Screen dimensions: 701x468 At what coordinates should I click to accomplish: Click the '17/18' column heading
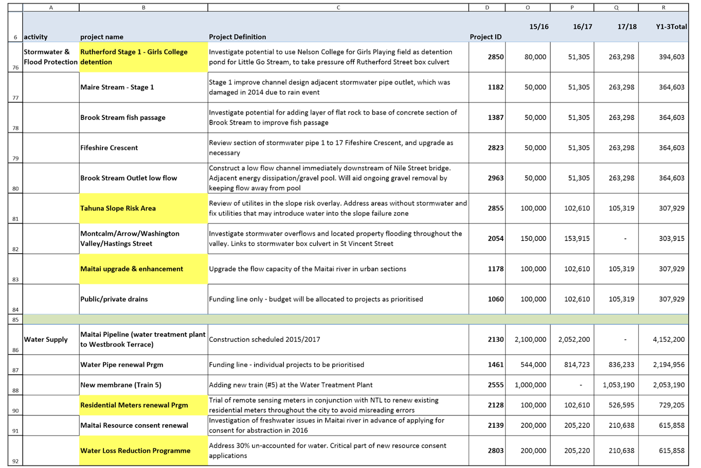pos(616,27)
